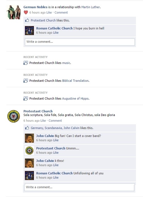Open the Biblical Translation page link

click(x=75, y=81)
